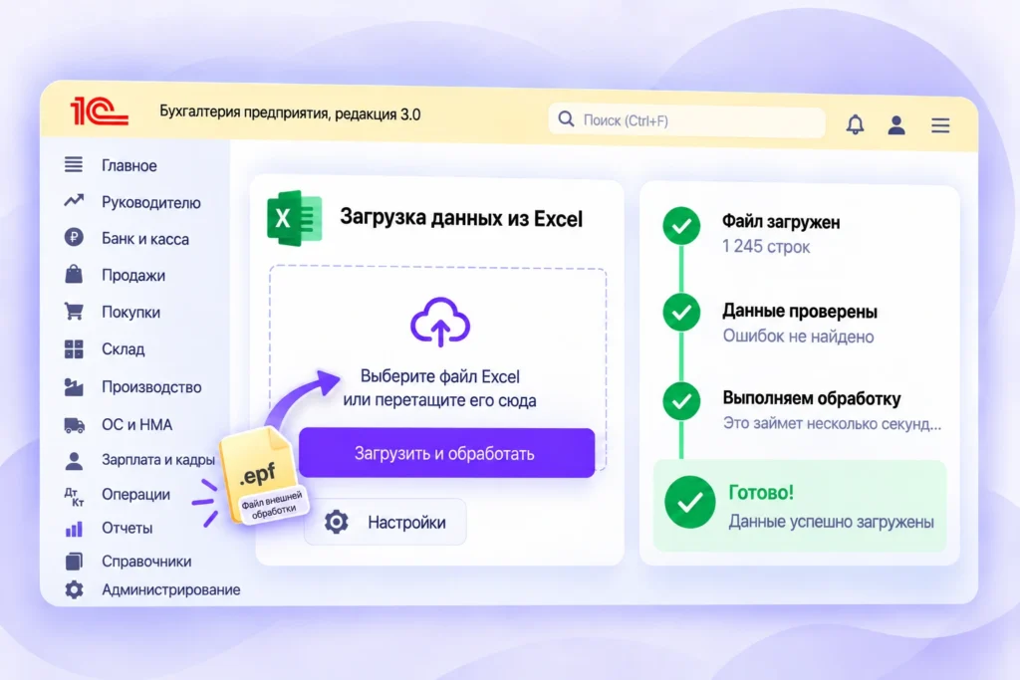Focus the Поиск (Ctrl+F) search field
Image resolution: width=1020 pixels, height=680 pixels.
tap(687, 120)
